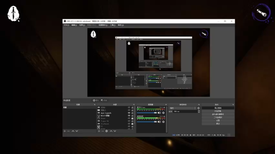Image resolution: width=275 pixels, height=154 pixels.
Task: Adjust 桌面音频 volume slider
Action: click(147, 122)
